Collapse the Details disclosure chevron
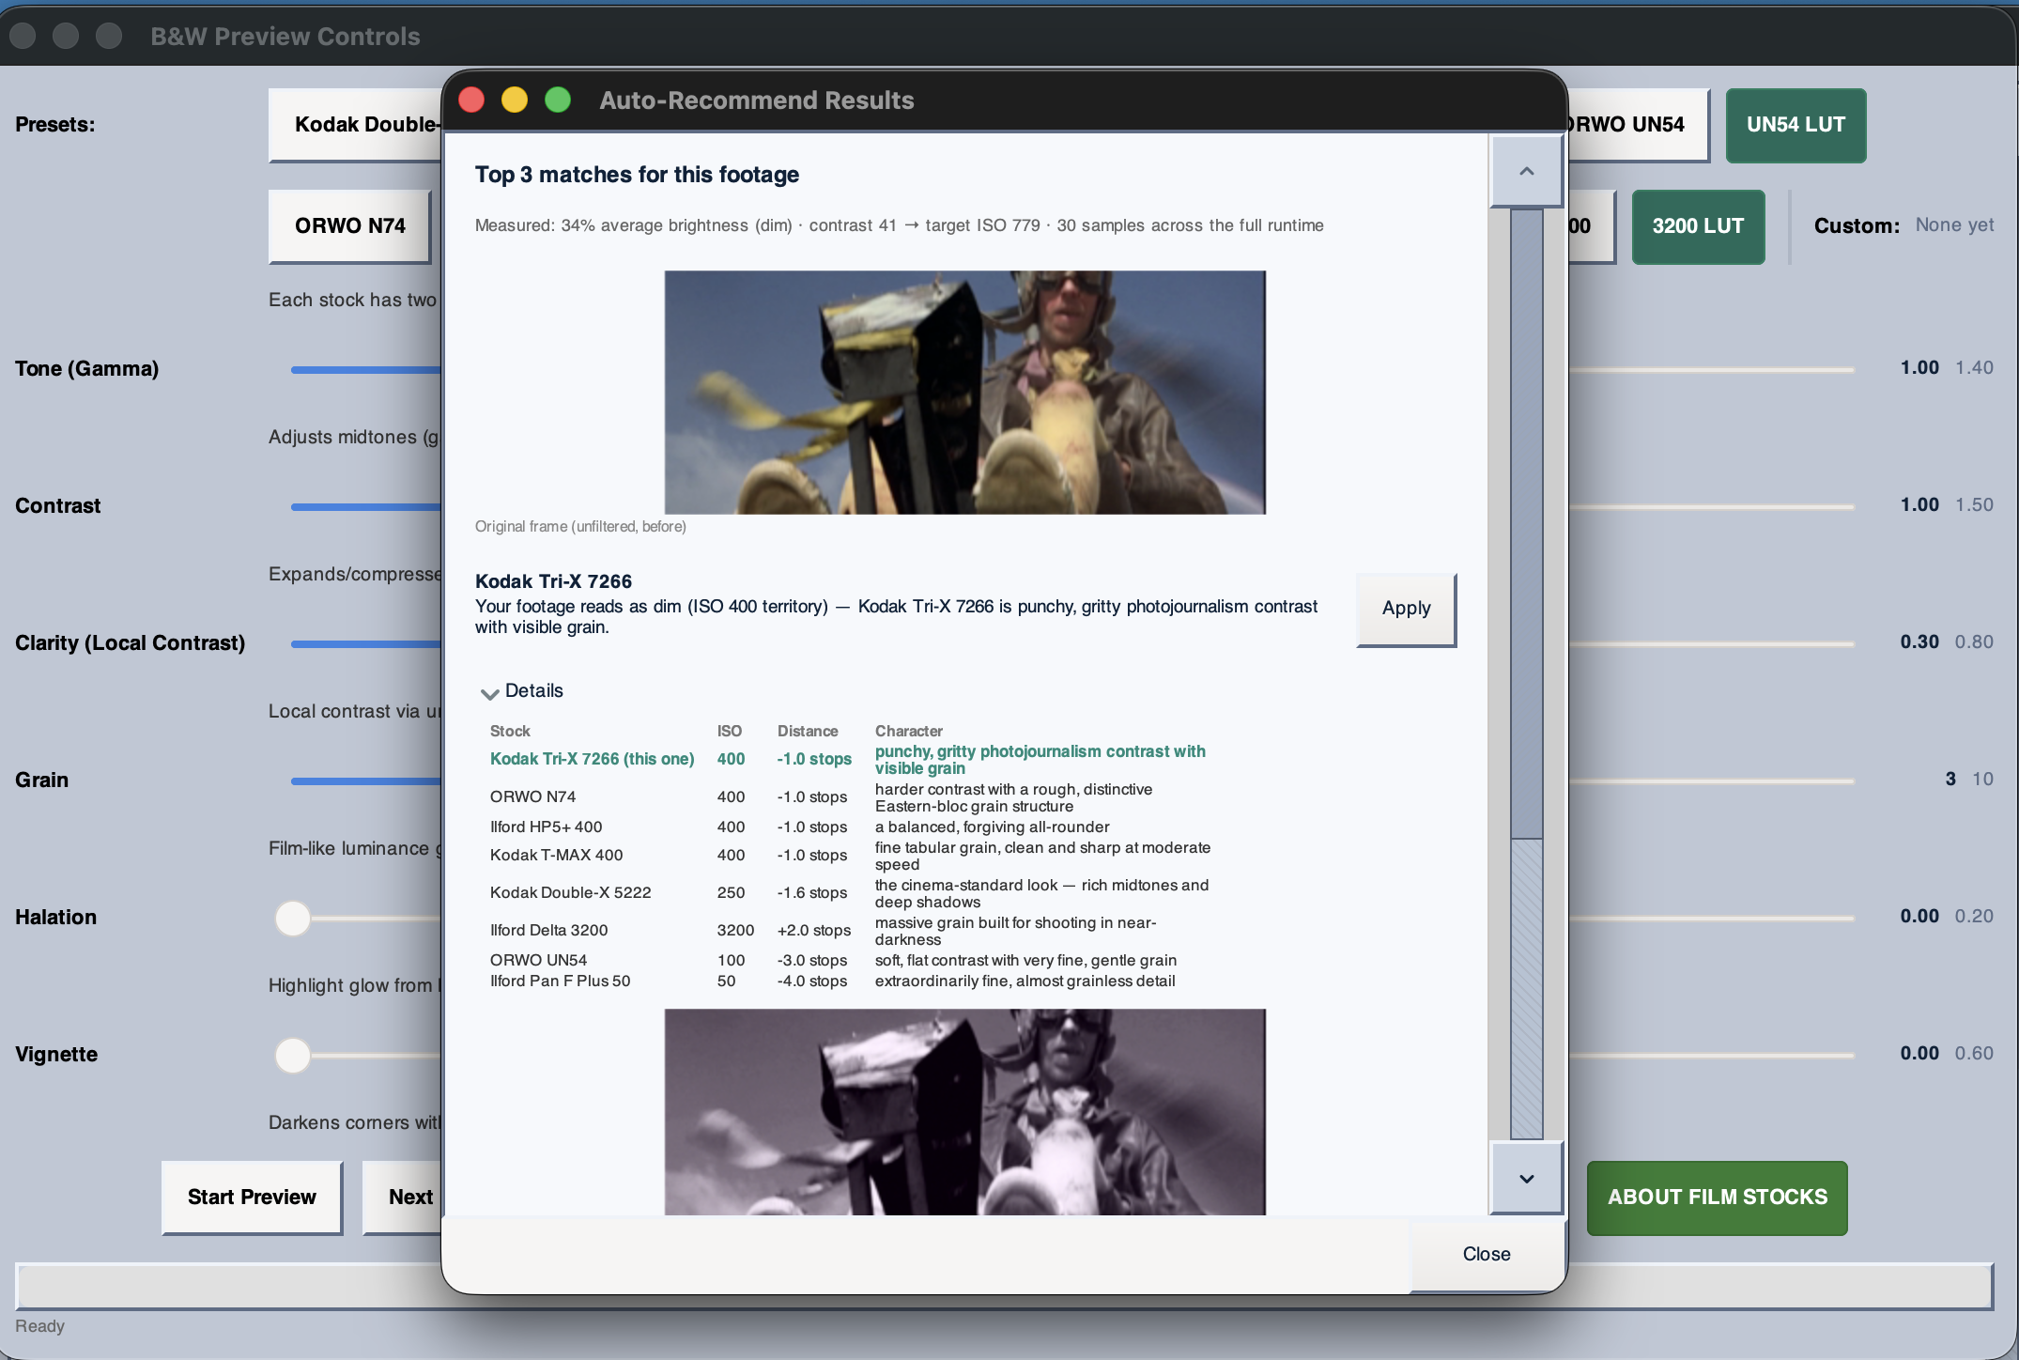 tap(489, 693)
